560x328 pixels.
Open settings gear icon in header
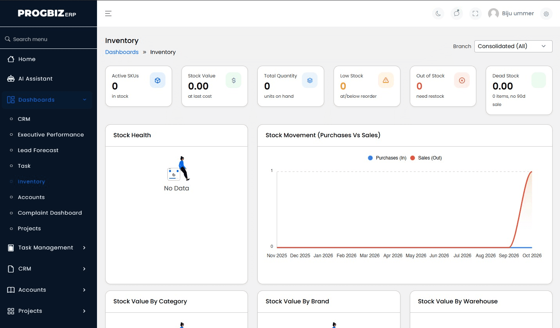click(546, 14)
